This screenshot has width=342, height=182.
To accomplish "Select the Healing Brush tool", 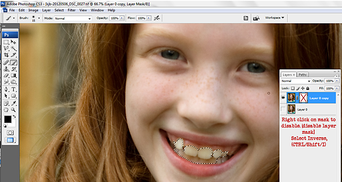I will (x=6, y=62).
